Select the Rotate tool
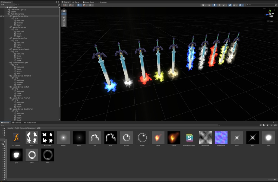This screenshot has width=278, height=182. [64, 17]
